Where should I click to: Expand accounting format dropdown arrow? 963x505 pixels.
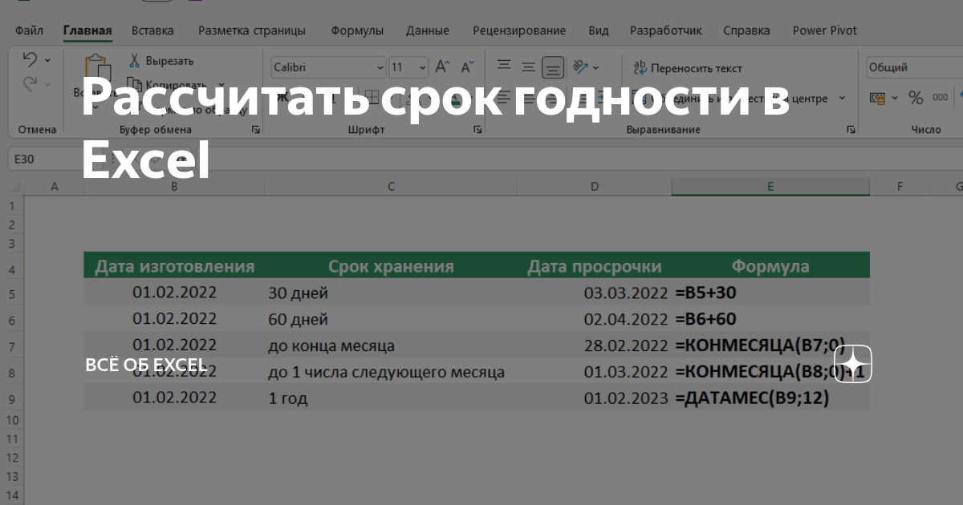click(895, 98)
